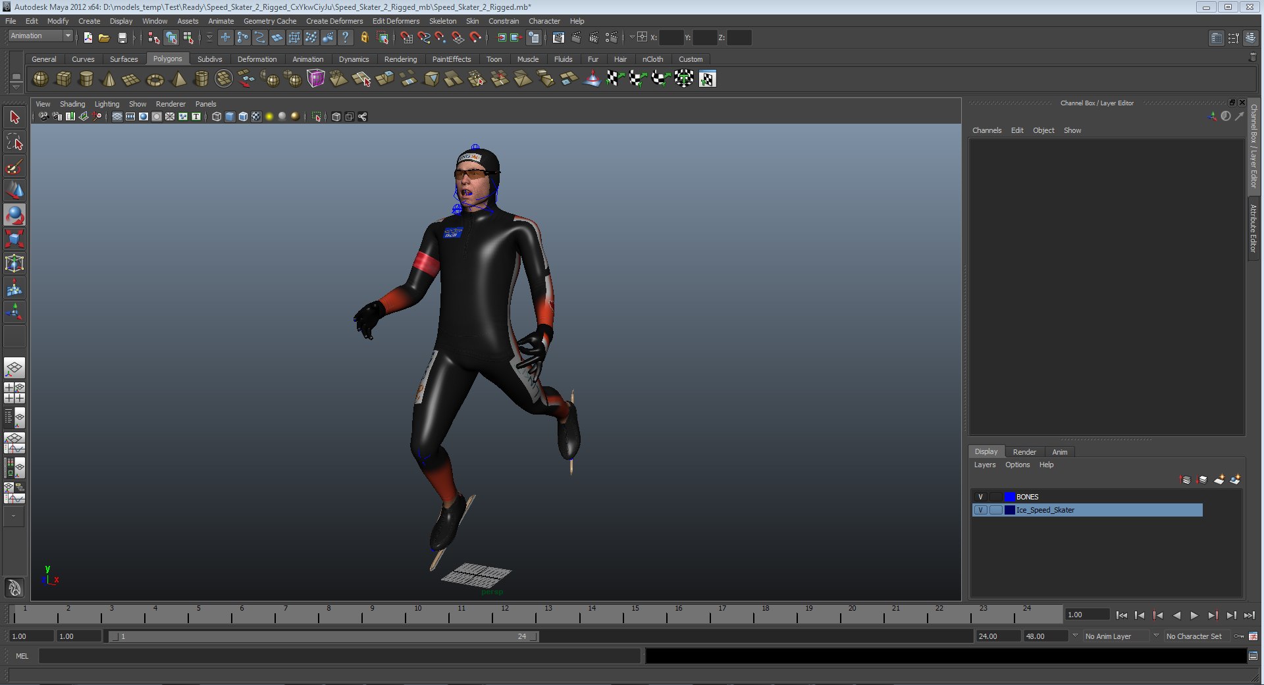Screen dimensions: 1264x685
Task: Switch to the Deformation shelf tab
Action: (x=257, y=59)
